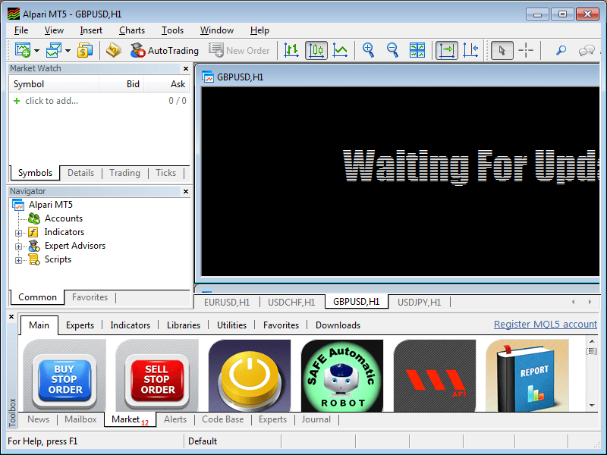Open new chart dropdown arrow
The image size is (607, 455).
tap(36, 51)
